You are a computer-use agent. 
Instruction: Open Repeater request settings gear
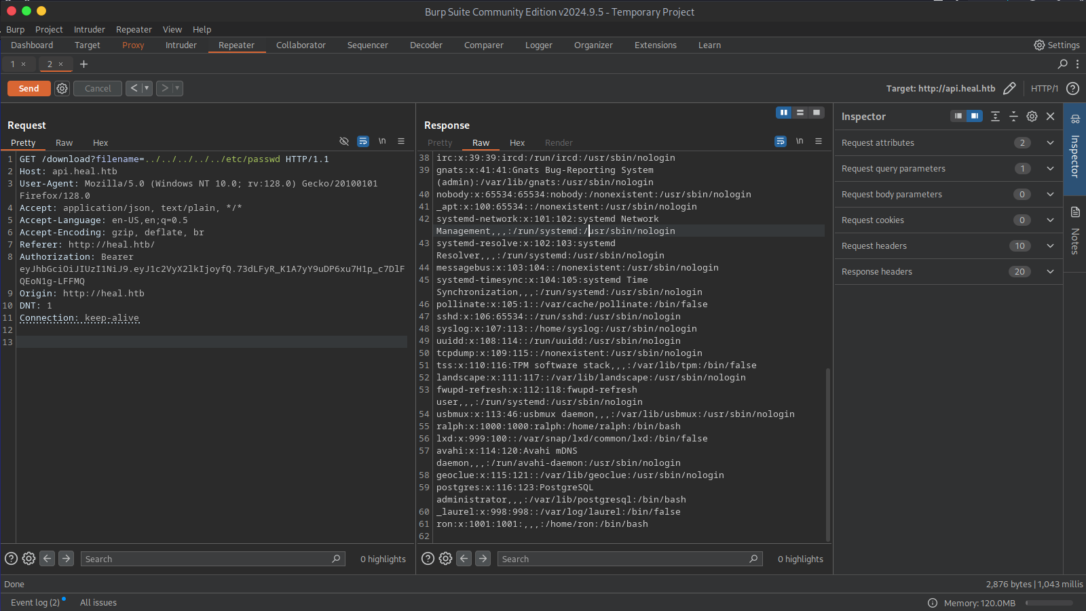coord(62,88)
